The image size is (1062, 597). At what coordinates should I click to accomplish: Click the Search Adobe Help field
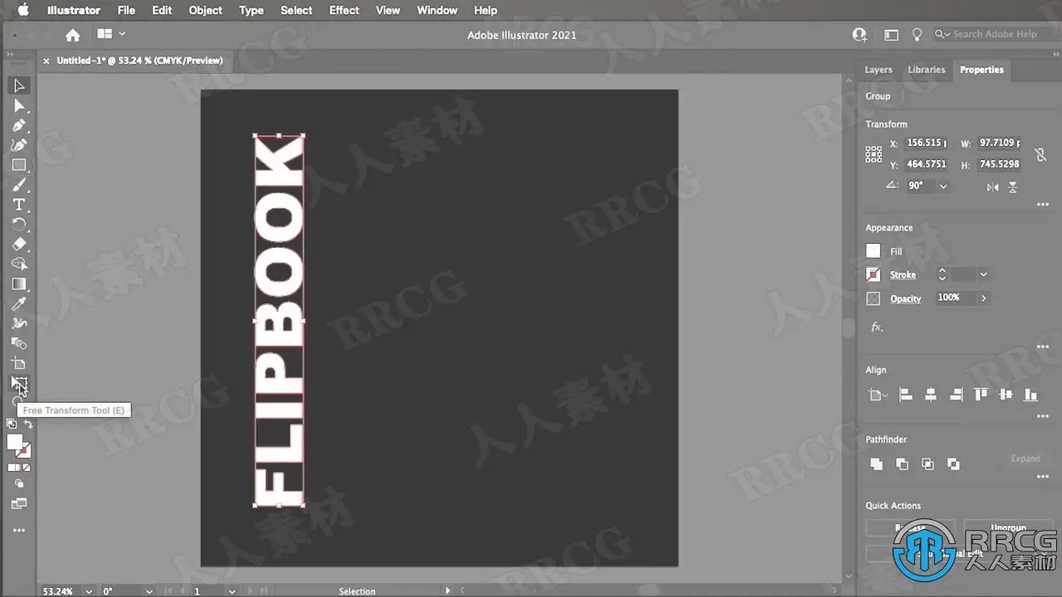click(994, 34)
